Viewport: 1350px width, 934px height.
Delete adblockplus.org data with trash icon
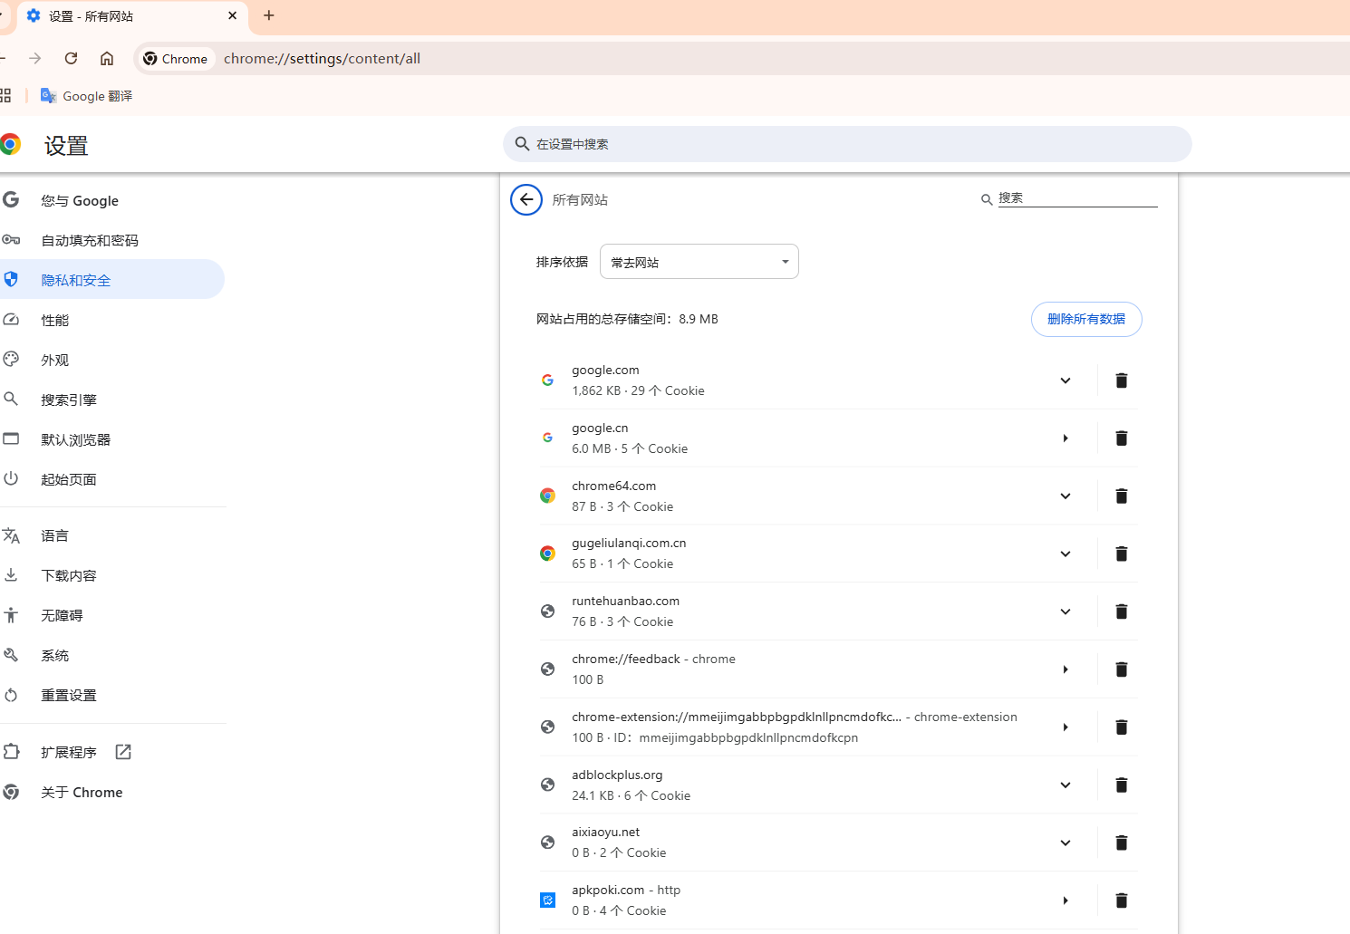click(x=1121, y=785)
